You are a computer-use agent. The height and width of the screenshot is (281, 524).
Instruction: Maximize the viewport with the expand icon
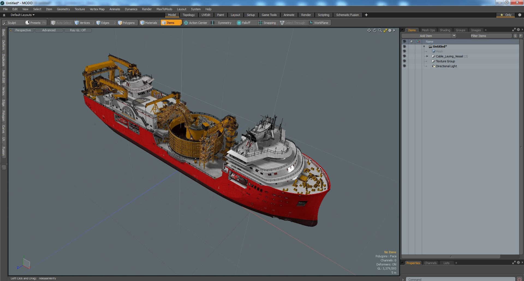385,30
